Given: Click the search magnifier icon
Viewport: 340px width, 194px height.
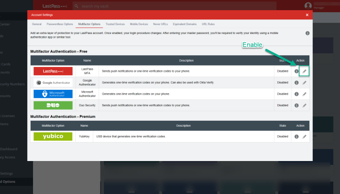Looking at the screenshot, I should [76, 6].
